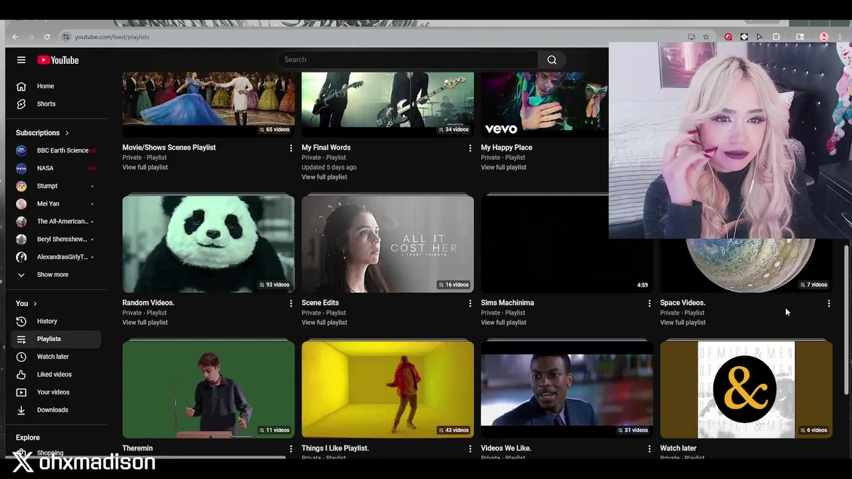
Task: Open Sims Machinima dark thumbnail
Action: pyautogui.click(x=567, y=244)
